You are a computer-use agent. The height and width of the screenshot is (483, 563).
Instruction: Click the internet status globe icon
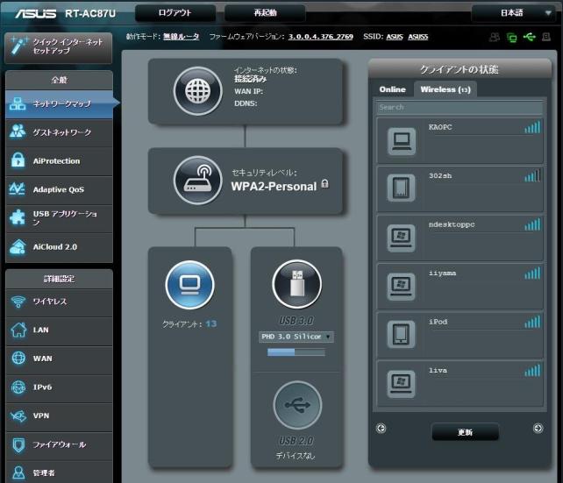pyautogui.click(x=198, y=91)
